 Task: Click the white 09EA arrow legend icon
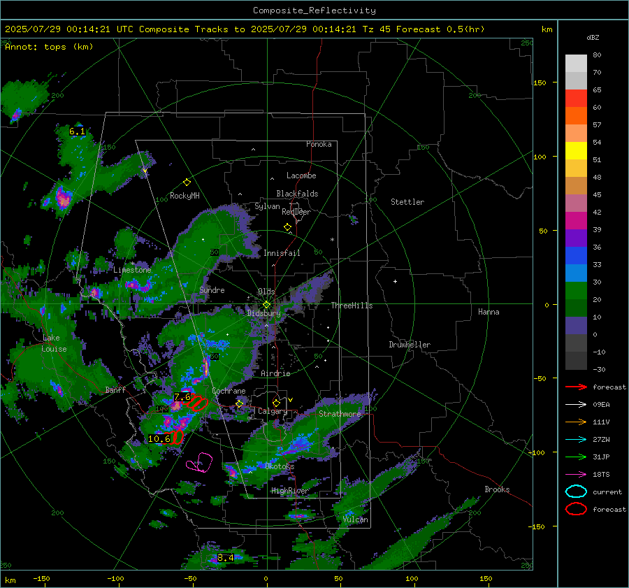(x=576, y=405)
